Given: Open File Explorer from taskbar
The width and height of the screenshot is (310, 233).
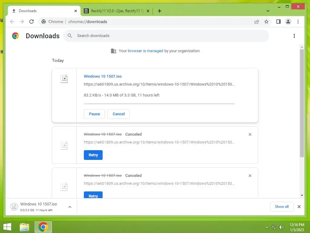Looking at the screenshot, I should (25, 227).
